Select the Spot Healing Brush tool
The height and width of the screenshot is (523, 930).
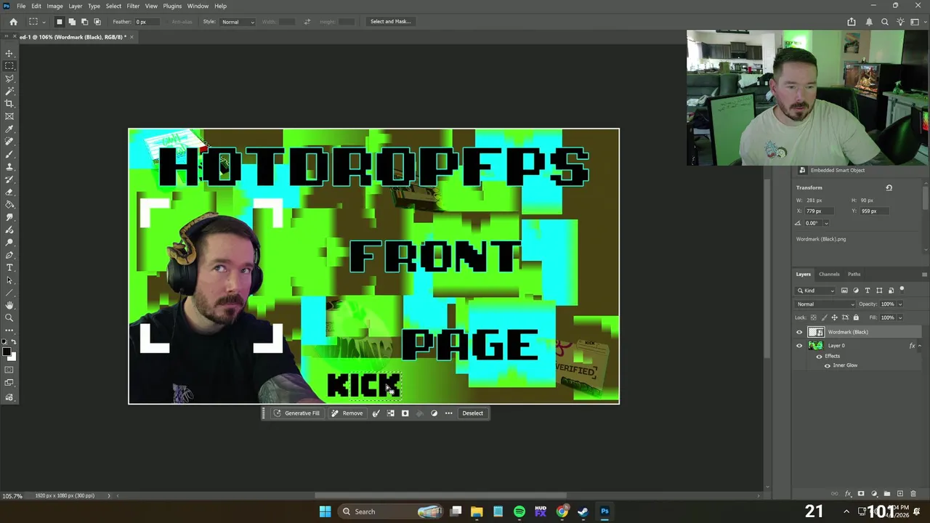click(x=9, y=142)
